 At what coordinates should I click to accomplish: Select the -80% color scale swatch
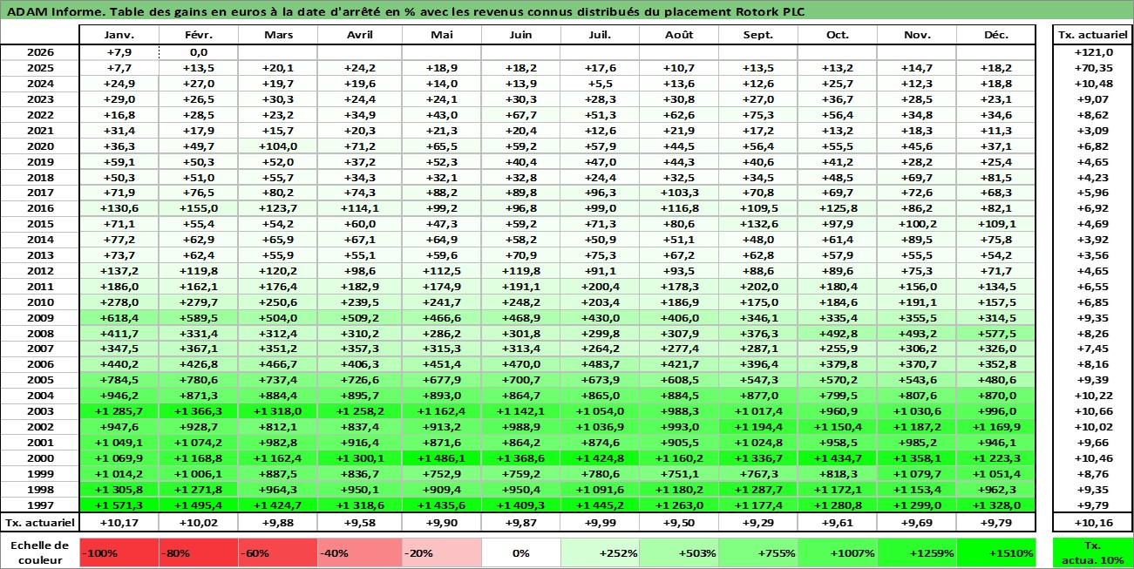pyautogui.click(x=198, y=552)
